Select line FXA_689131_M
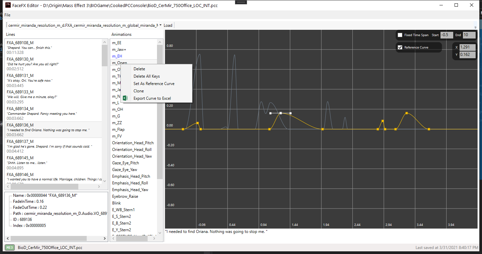The height and width of the screenshot is (254, 482). [x=54, y=80]
